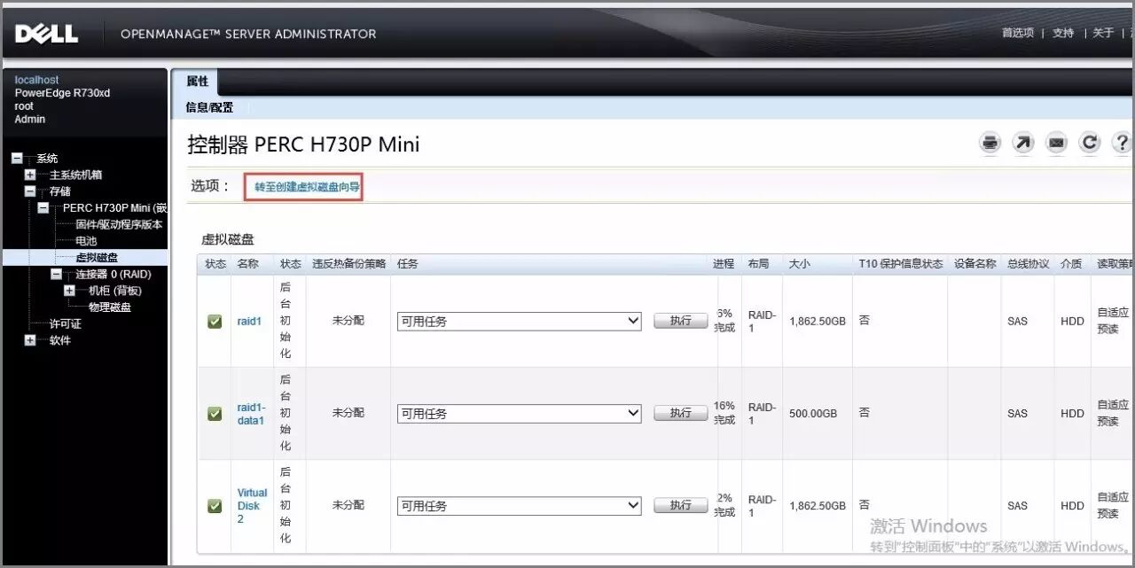Click green status check icon for raid1-data1

coord(215,414)
